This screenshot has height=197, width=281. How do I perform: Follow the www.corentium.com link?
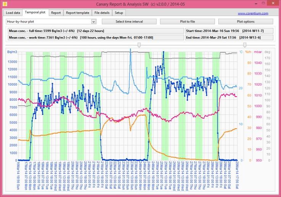[253, 13]
